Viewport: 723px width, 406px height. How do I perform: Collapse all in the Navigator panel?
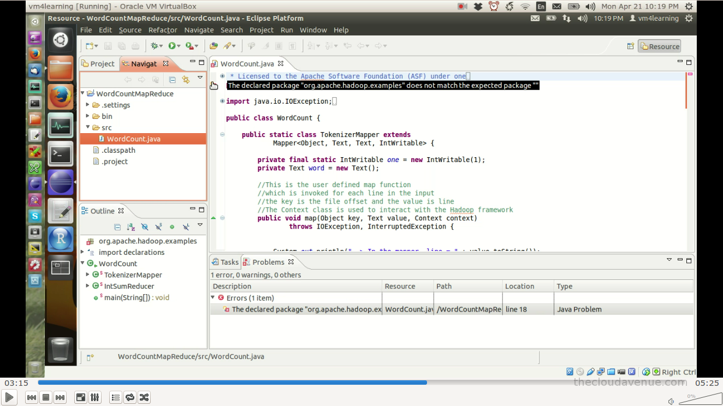(172, 80)
